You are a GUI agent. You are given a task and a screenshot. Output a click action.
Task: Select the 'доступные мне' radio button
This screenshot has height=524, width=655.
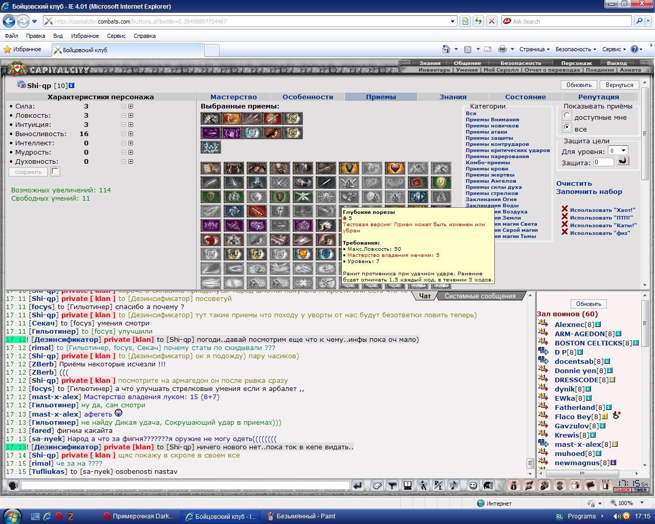pyautogui.click(x=567, y=116)
